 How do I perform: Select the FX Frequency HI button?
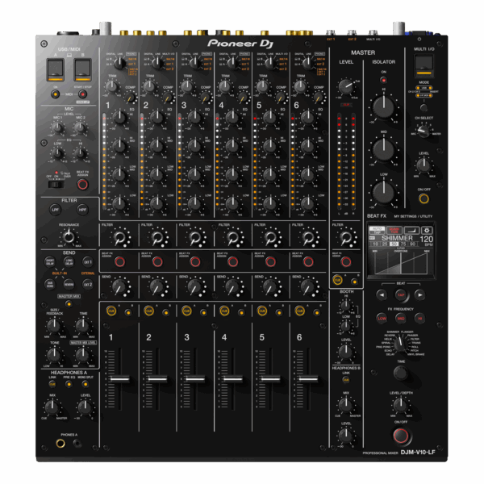[419, 319]
